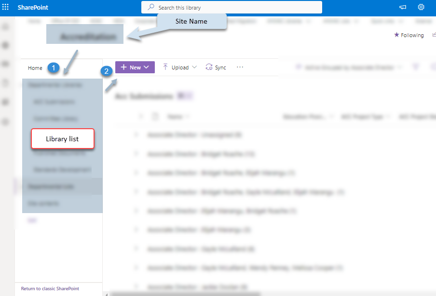Click the star icon beside Following
Viewport: 436px width, 296px height.
[x=396, y=35]
